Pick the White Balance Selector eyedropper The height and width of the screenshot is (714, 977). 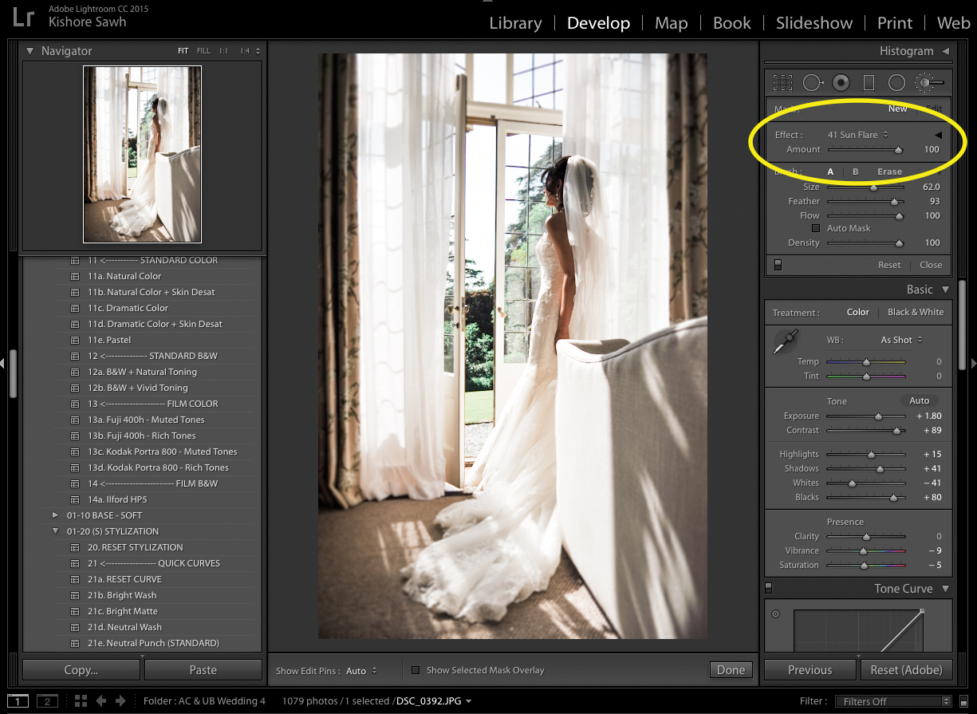coord(784,341)
